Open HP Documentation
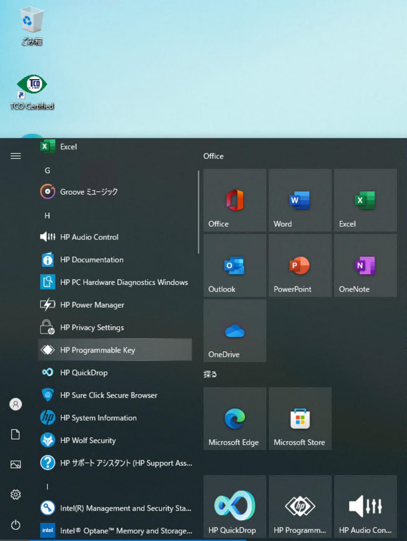Screen dimensions: 407x541 click(x=115, y=260)
